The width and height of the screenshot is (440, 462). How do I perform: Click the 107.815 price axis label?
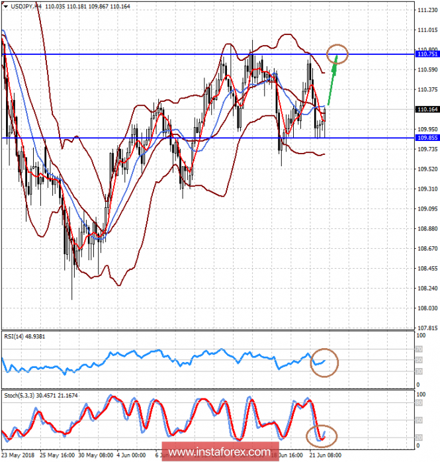(x=427, y=328)
